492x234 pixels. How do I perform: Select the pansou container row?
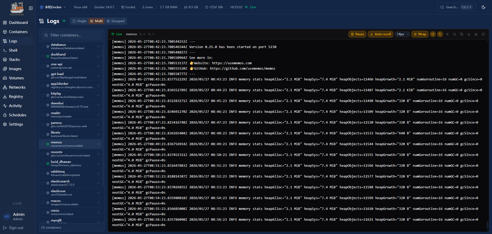point(70,125)
